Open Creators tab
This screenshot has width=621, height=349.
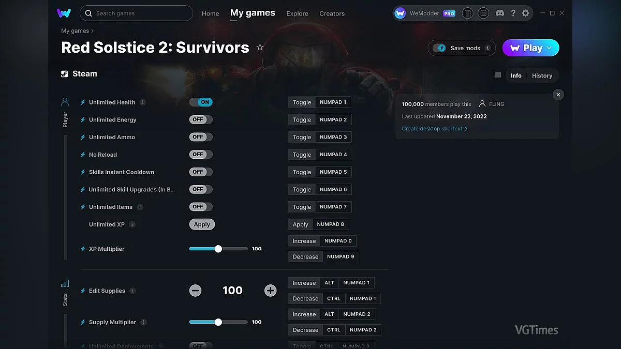(x=332, y=13)
